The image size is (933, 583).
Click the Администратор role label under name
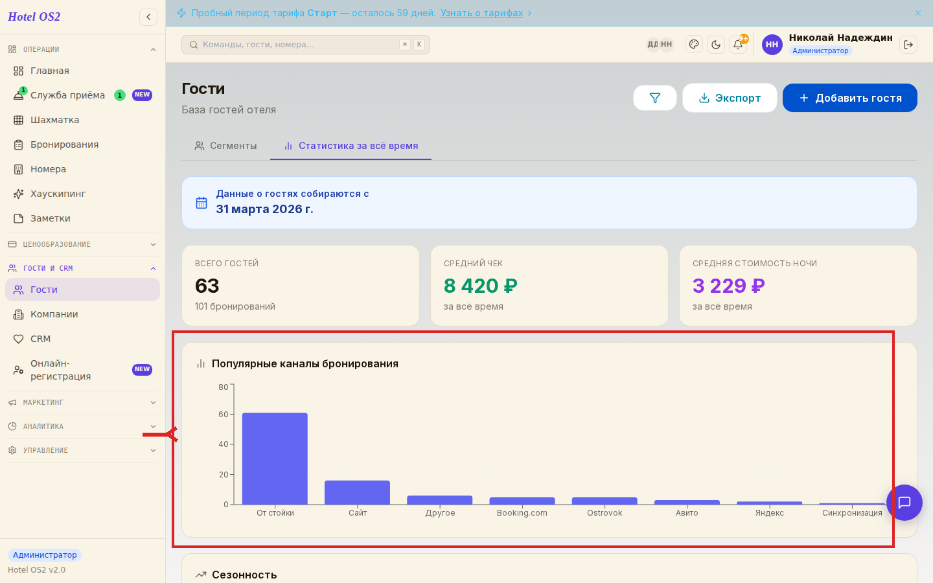(820, 51)
